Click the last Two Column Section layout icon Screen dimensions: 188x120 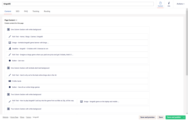coord(8,109)
